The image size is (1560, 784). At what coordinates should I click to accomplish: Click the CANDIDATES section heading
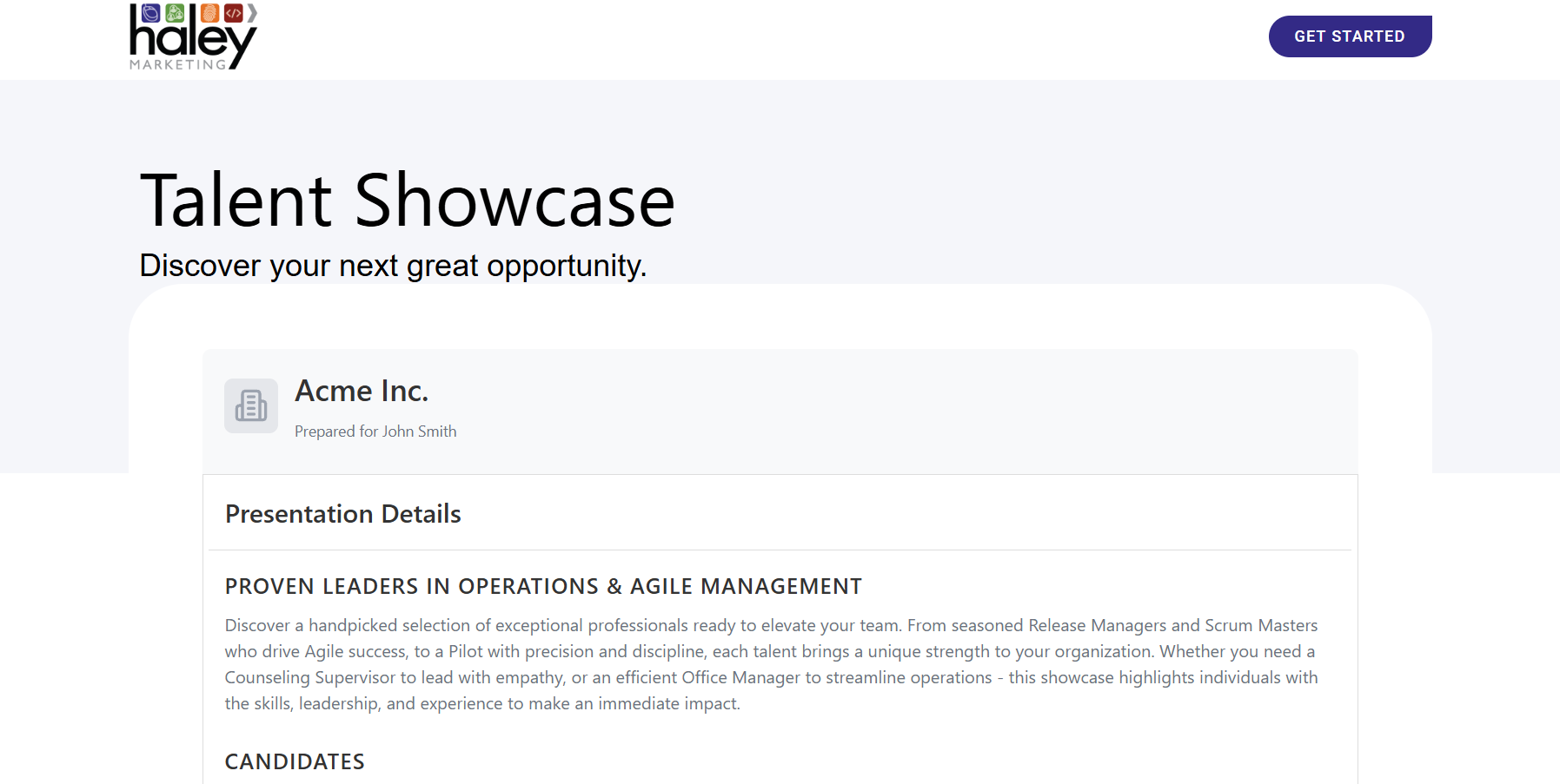click(295, 761)
